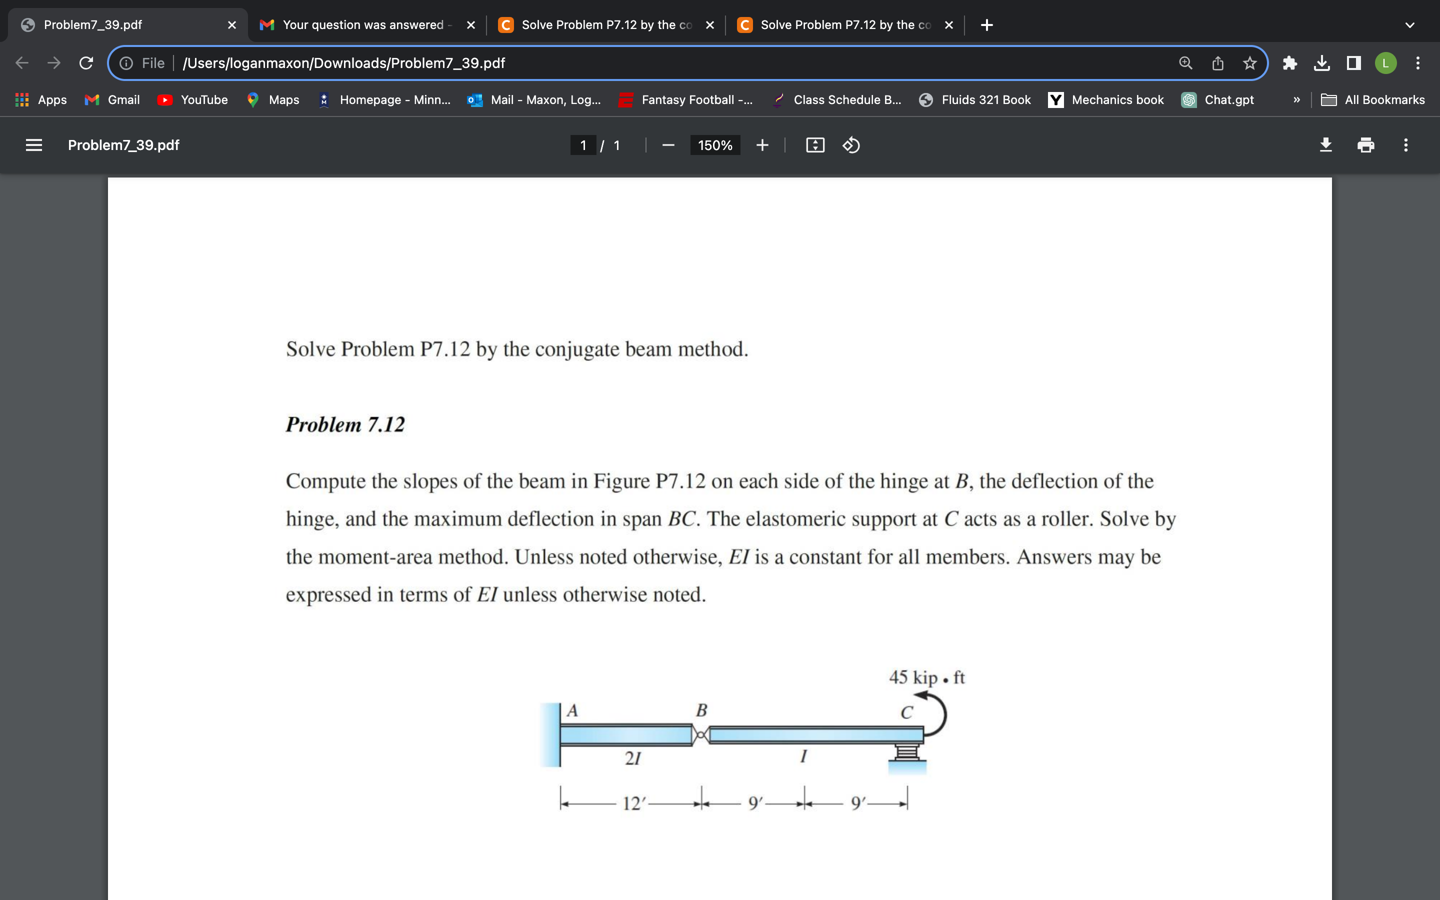Image resolution: width=1440 pixels, height=900 pixels.
Task: Close the Your question was answered tab
Action: click(x=470, y=25)
